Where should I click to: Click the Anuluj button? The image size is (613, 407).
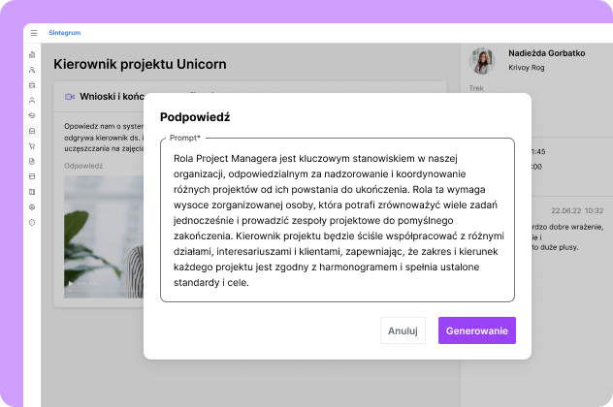(x=403, y=330)
